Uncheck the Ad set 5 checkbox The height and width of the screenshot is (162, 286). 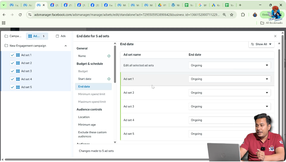(12, 87)
